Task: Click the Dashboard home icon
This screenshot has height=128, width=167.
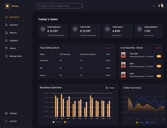Action: point(6,17)
